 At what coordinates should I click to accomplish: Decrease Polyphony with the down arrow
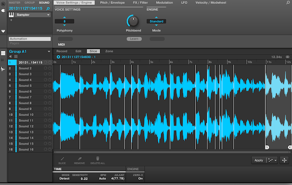pos(64,25)
